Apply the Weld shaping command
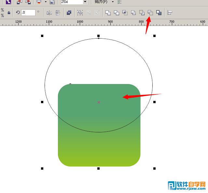Image resolution: width=208 pixels, height=193 pixels. coord(108,13)
